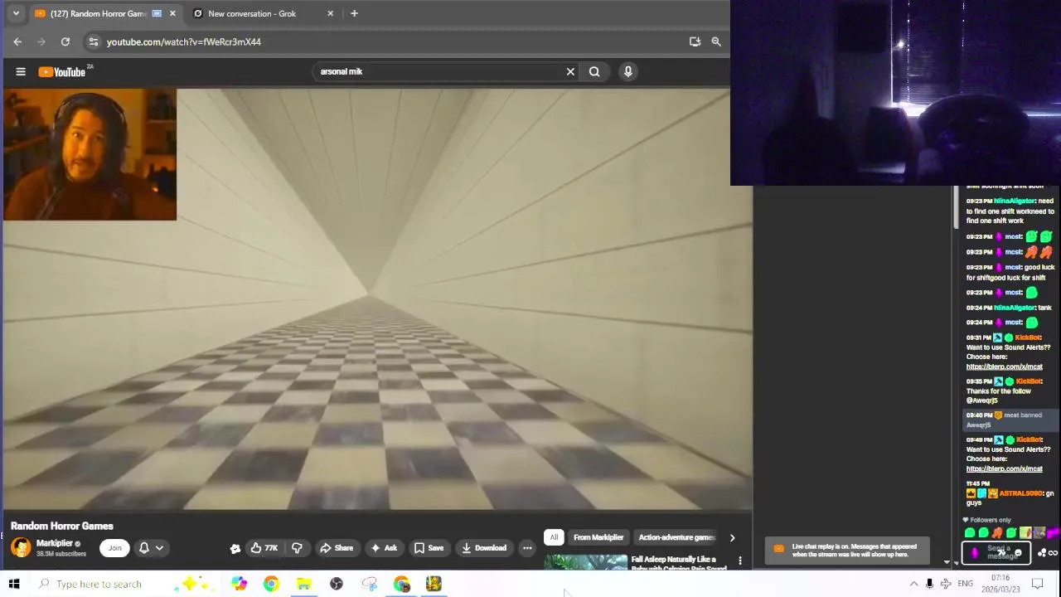Go back in browser history
This screenshot has height=597, width=1061.
17,41
